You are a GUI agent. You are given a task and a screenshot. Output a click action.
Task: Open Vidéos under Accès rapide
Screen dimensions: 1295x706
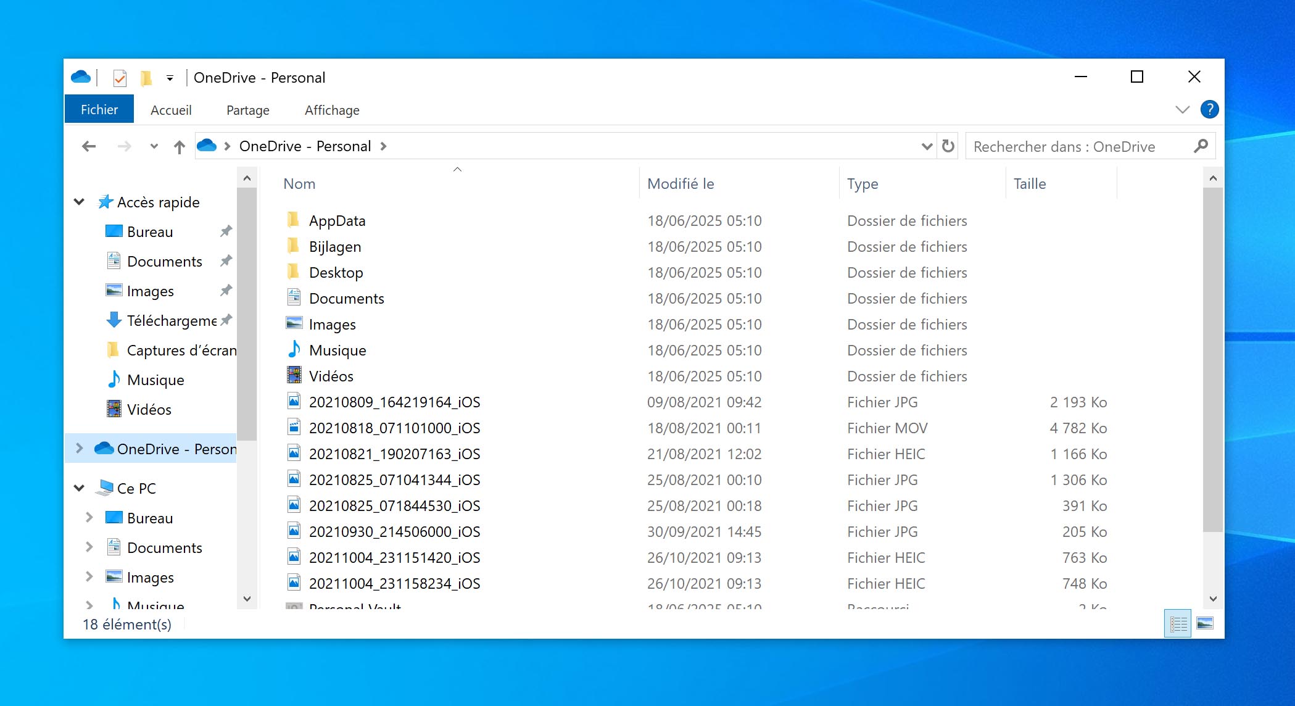tap(149, 410)
